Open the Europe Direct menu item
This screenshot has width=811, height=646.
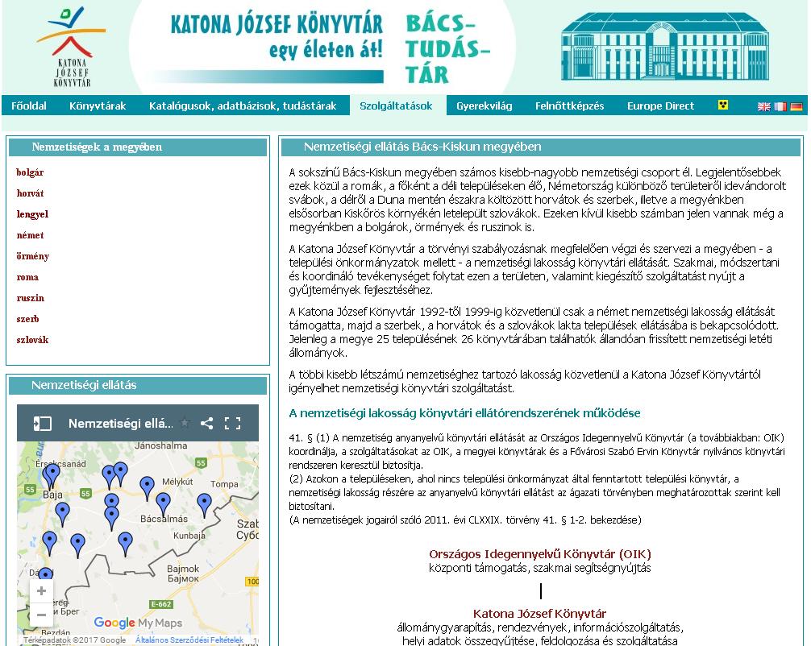click(660, 106)
